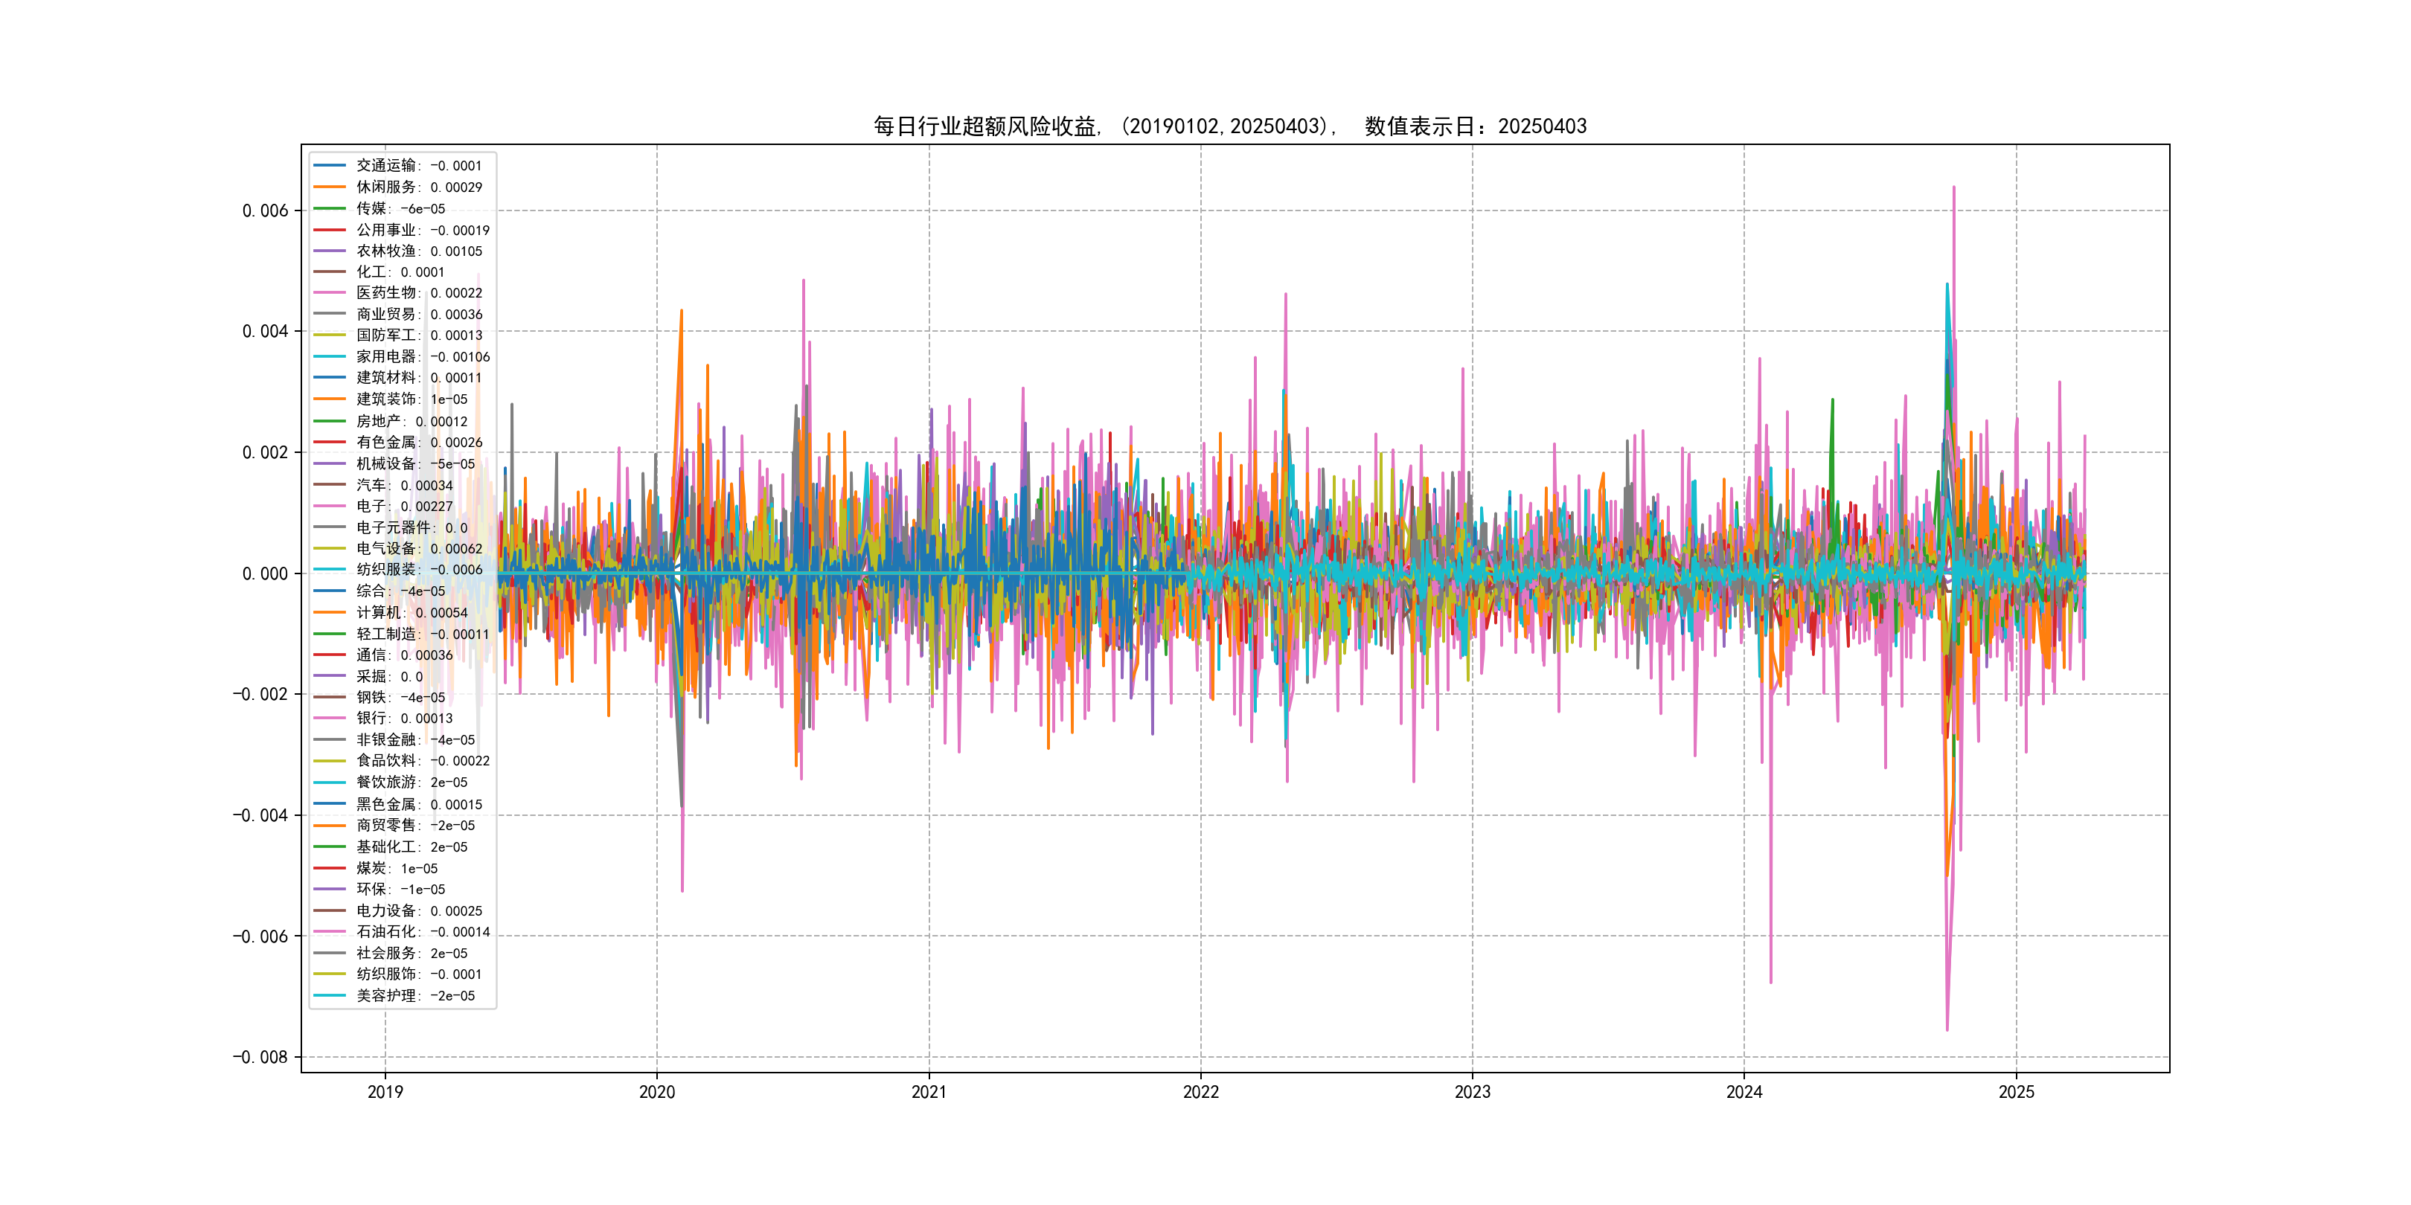Click the 房地产 green legend swatch

tap(330, 421)
